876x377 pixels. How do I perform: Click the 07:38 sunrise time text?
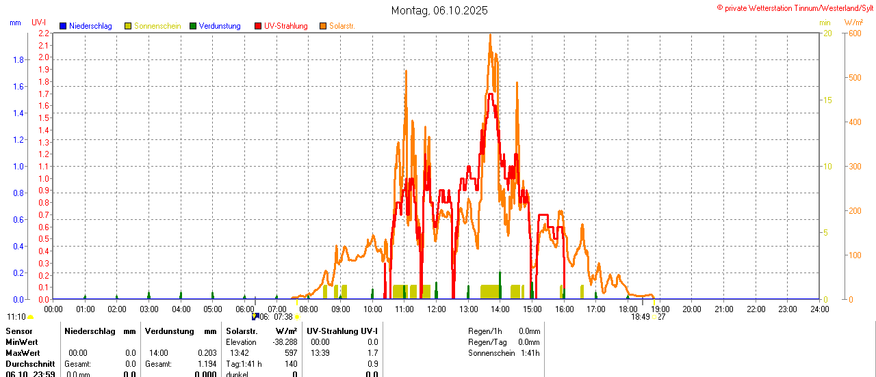click(x=283, y=317)
